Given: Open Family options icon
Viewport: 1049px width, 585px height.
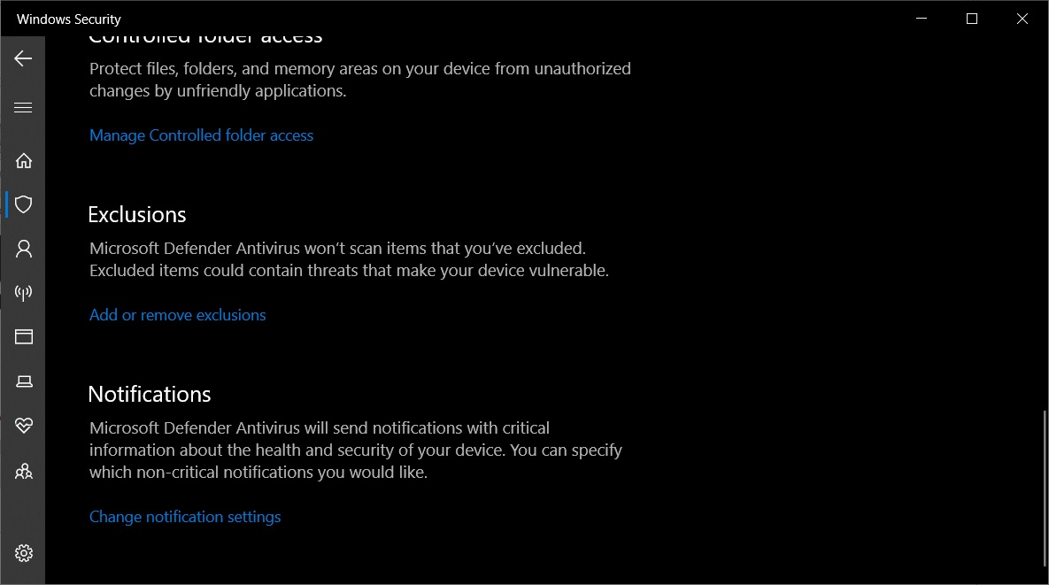Looking at the screenshot, I should (x=23, y=472).
